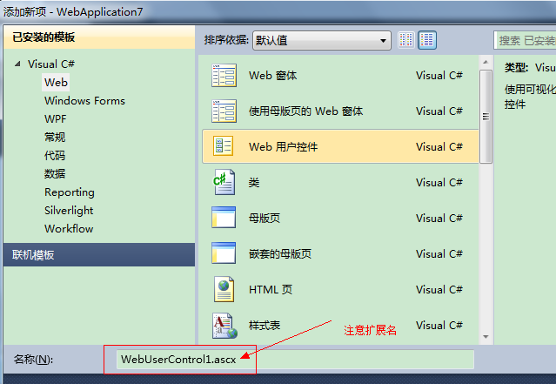The height and width of the screenshot is (384, 556).
Task: Click scrollbar up arrow in template list
Action: tap(486, 62)
